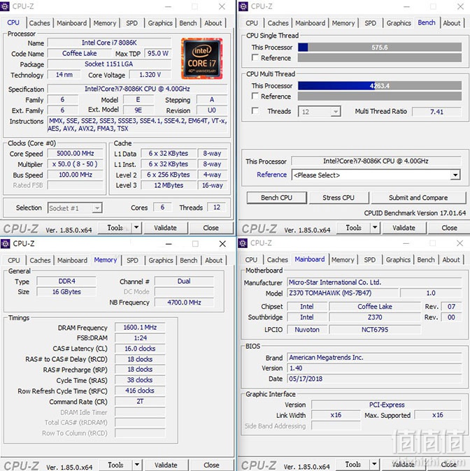Click the Stress CPU button
470x471 pixels.
(339, 198)
